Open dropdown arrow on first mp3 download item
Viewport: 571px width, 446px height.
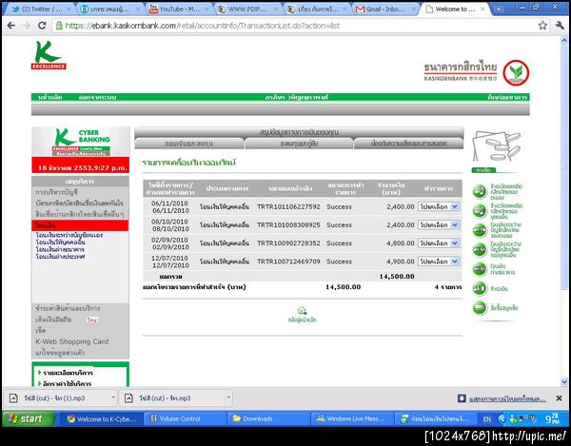coord(113,398)
